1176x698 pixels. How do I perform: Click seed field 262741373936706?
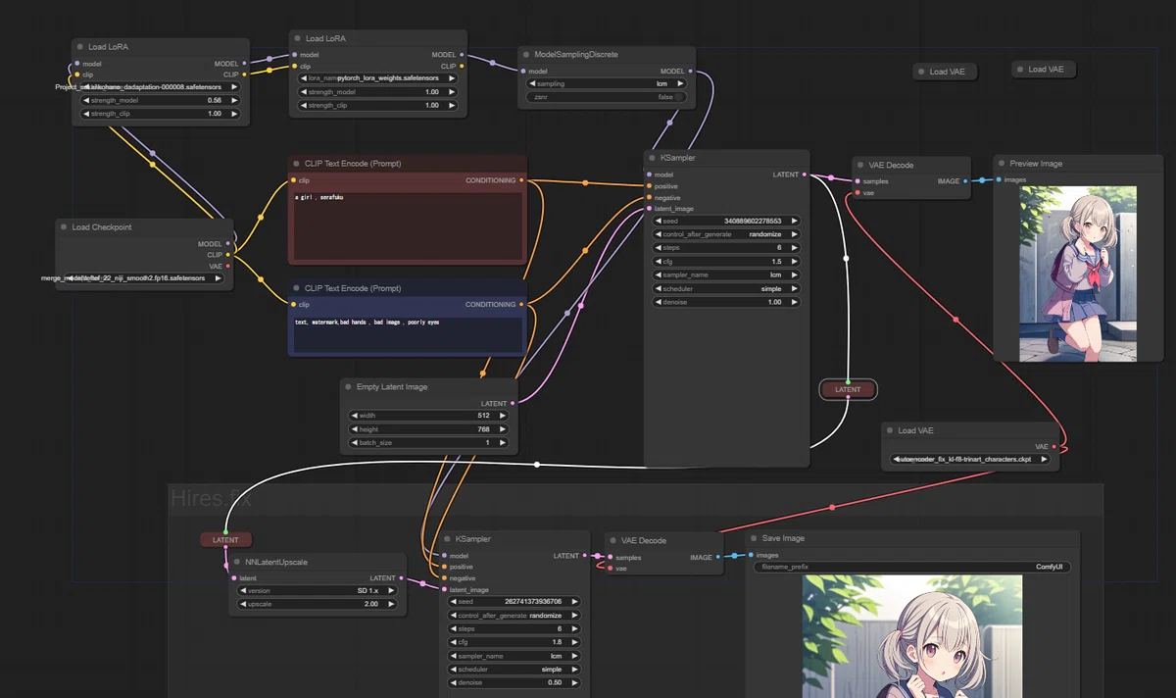(x=514, y=602)
